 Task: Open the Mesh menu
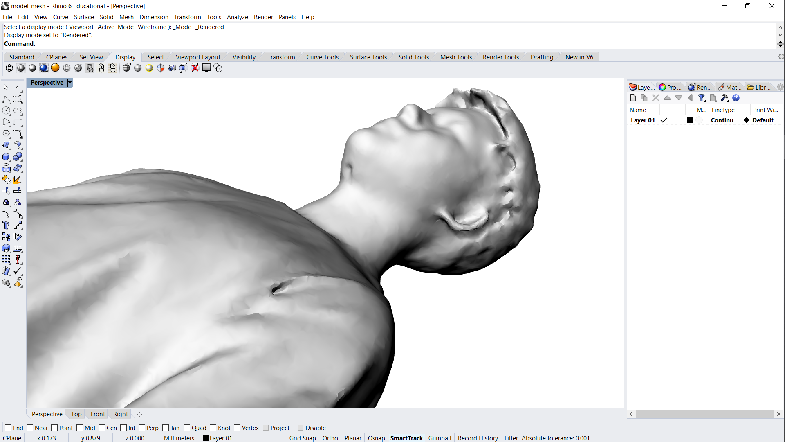(126, 17)
